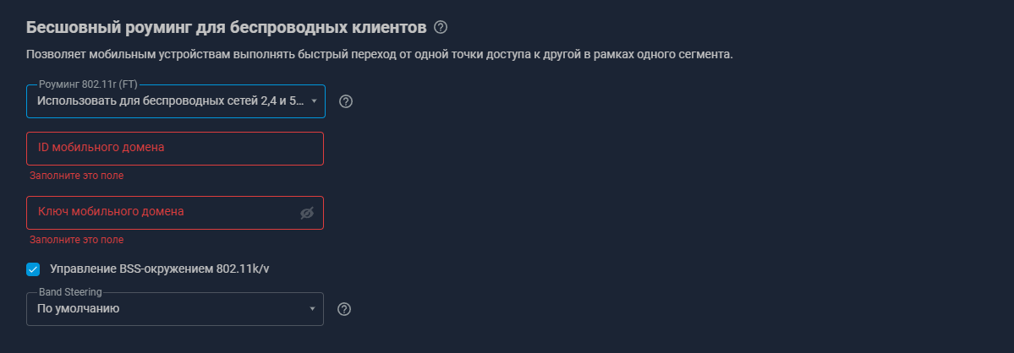Click the error message under Ключ мобильного домена
1014x353 pixels.
76,240
